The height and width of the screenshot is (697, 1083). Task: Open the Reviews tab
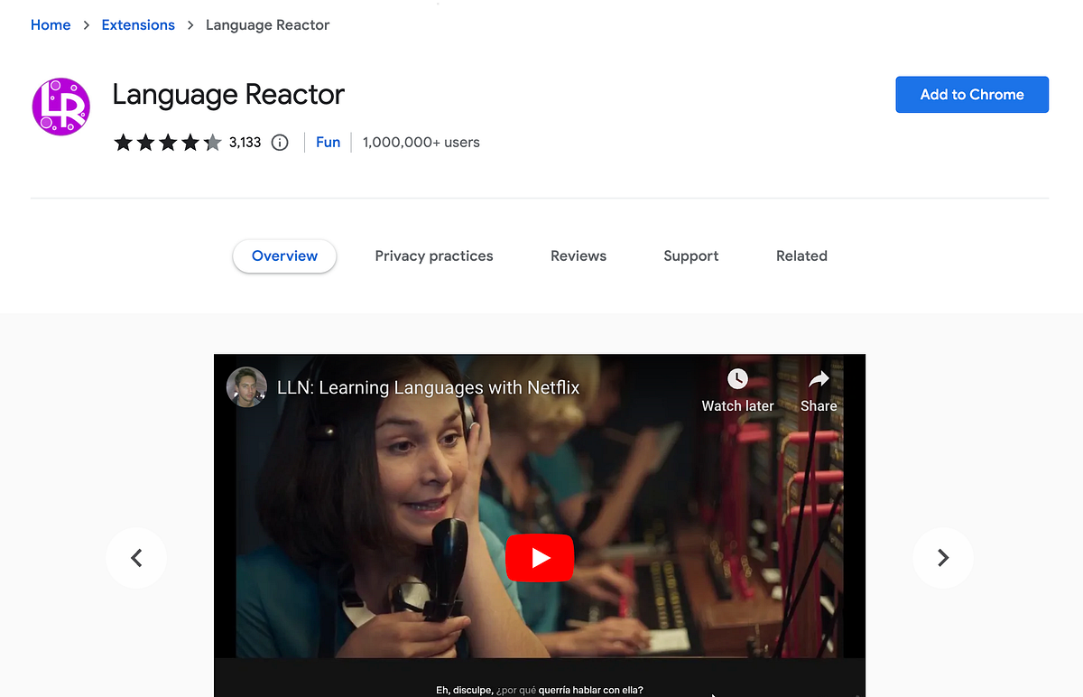click(578, 256)
